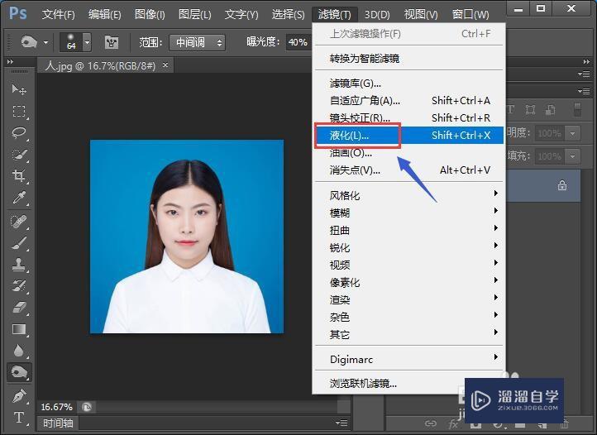Viewport: 597px width, 435px height.
Task: Open 滤镜库(G)... filter gallery entry
Action: tap(356, 83)
